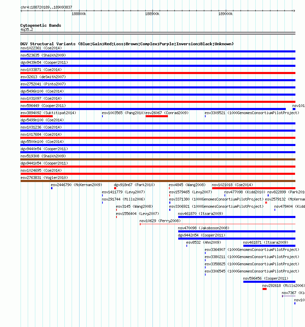The image size is (305, 327).
Task: Open variant nsv1022361 (Coe2014)
Action: pos(41,48)
